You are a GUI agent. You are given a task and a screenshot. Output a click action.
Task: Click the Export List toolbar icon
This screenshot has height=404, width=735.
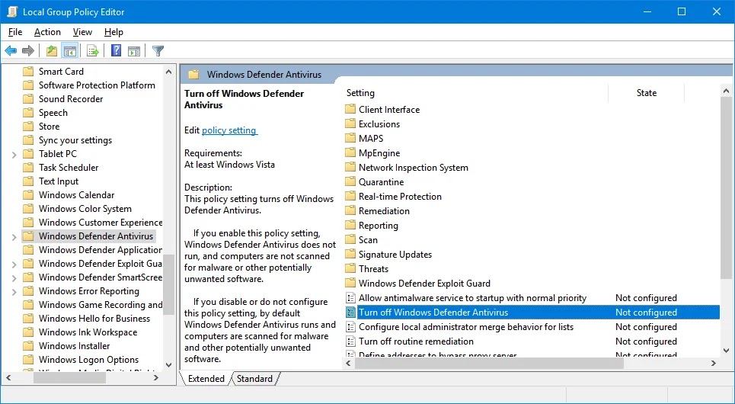93,50
